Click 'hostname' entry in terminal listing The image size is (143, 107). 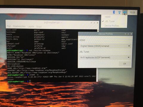tap(11, 32)
